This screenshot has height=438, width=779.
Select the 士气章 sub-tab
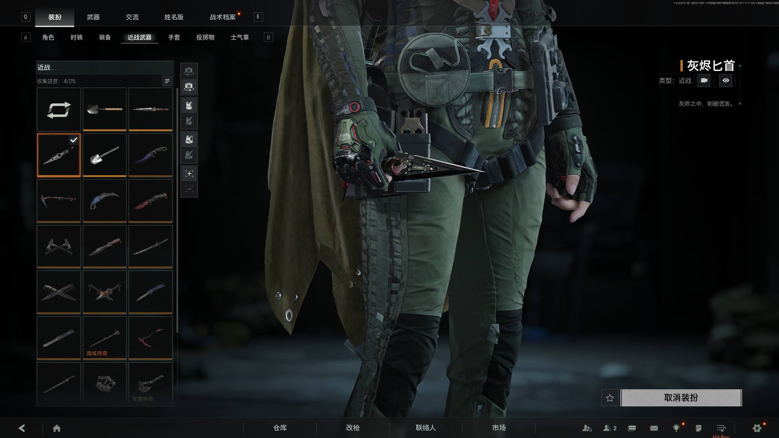[x=240, y=37]
